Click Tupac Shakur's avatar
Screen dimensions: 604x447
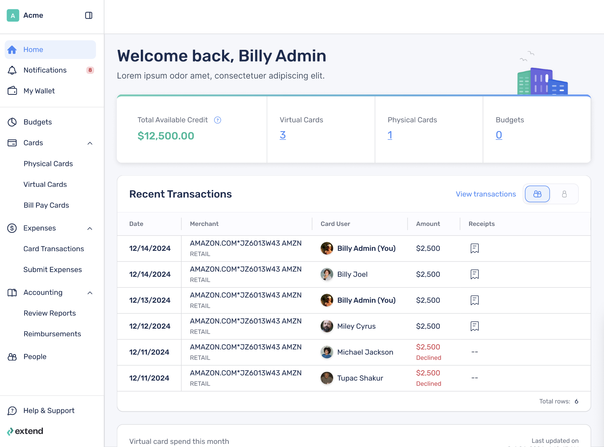[x=327, y=378]
